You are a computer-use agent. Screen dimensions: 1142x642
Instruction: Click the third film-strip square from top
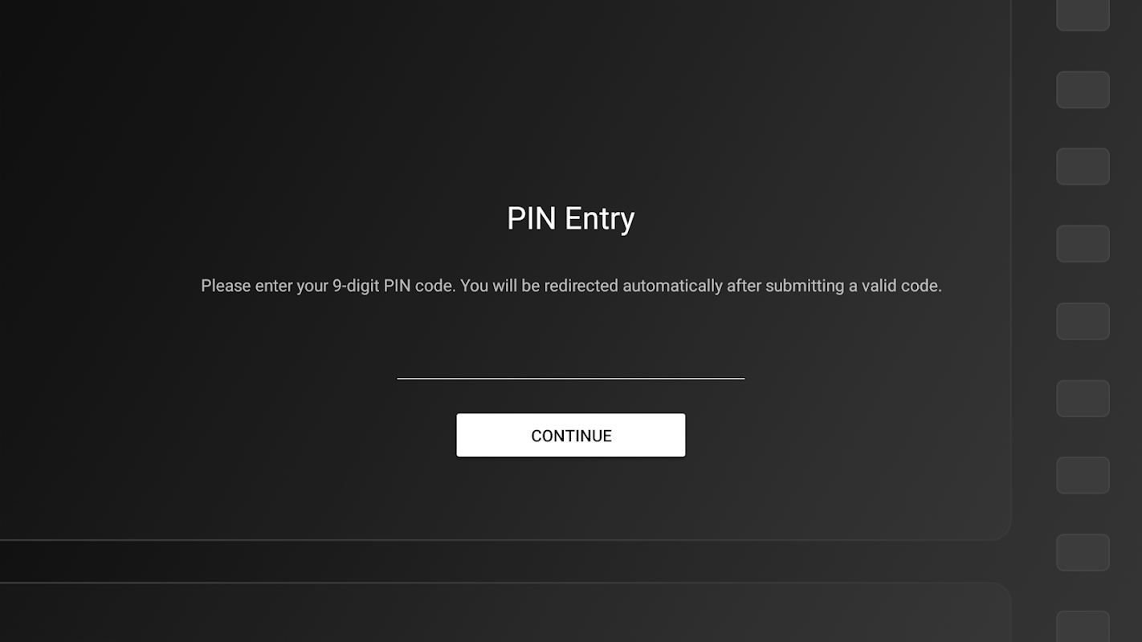coord(1083,166)
